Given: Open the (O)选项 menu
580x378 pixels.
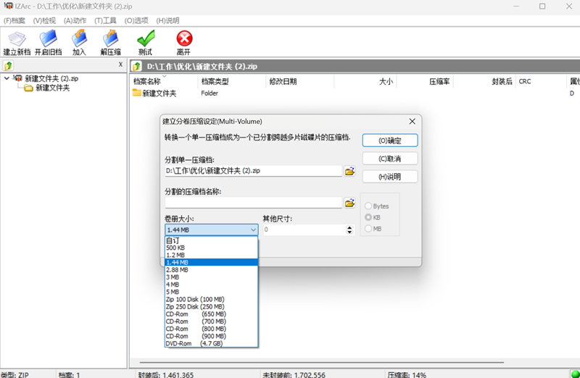Looking at the screenshot, I should [x=136, y=21].
